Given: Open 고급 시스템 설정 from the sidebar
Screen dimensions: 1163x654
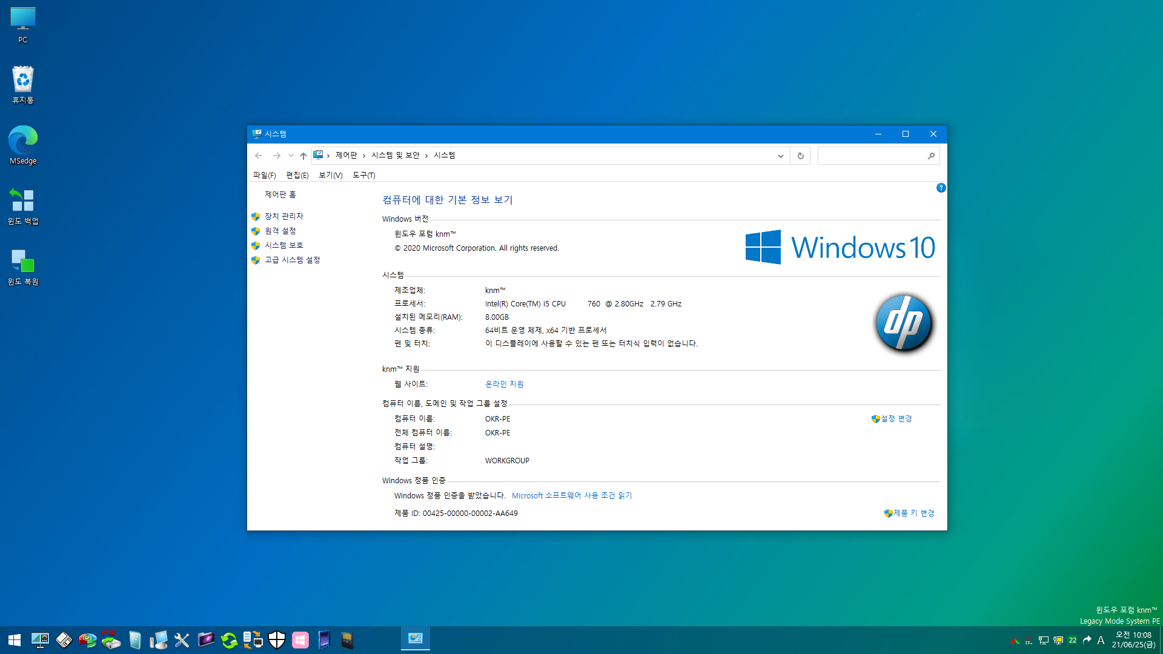Looking at the screenshot, I should pyautogui.click(x=293, y=260).
